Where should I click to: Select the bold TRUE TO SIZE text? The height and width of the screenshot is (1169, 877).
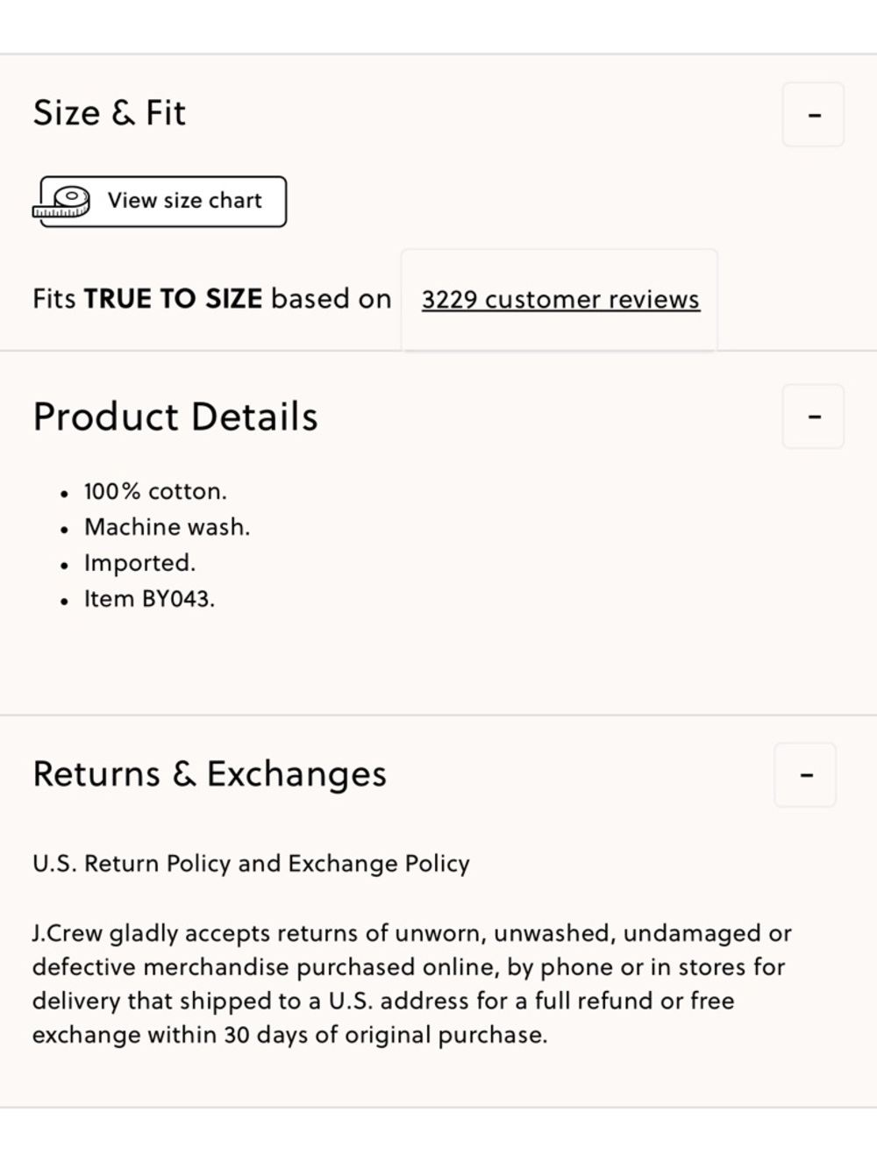(173, 299)
